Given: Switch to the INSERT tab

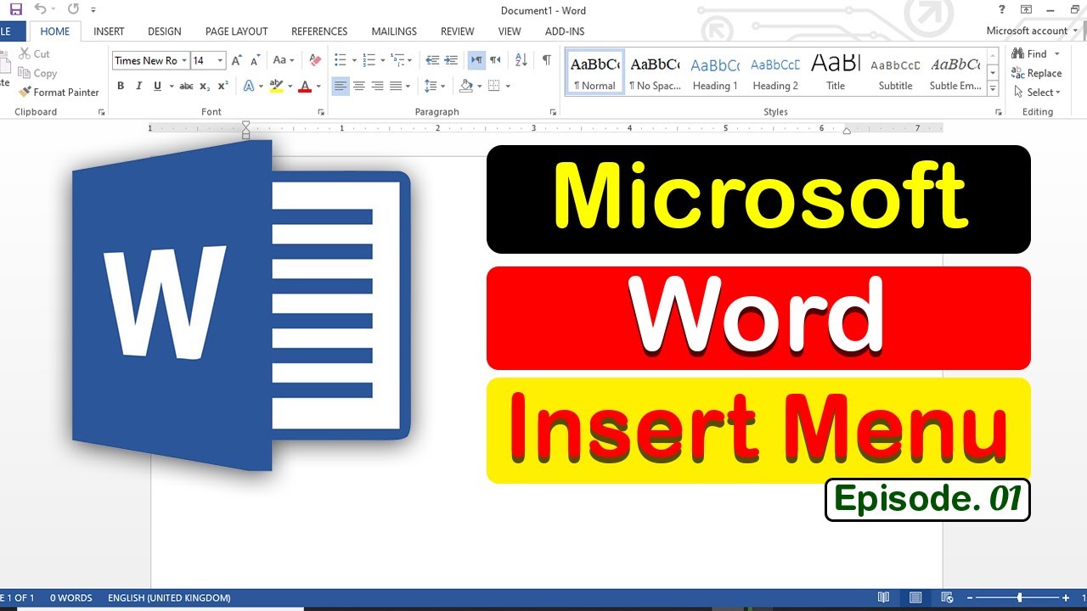Looking at the screenshot, I should tap(109, 31).
